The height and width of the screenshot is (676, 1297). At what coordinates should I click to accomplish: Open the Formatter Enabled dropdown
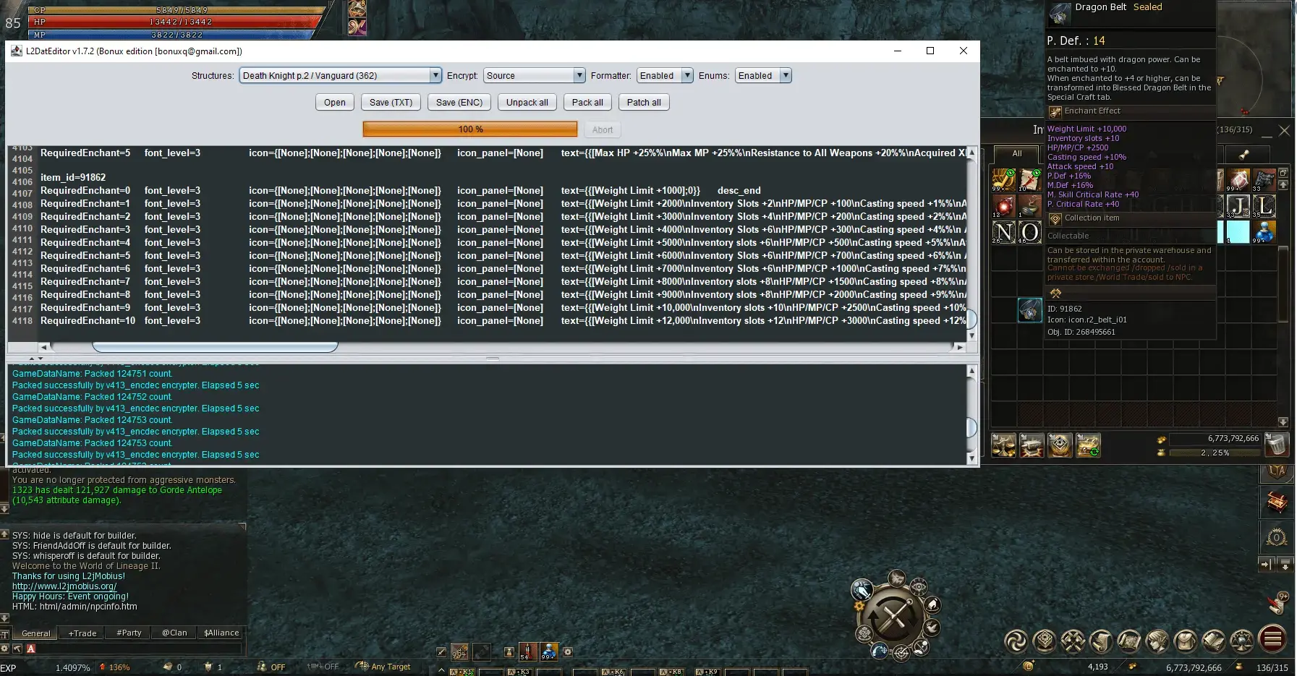point(665,75)
